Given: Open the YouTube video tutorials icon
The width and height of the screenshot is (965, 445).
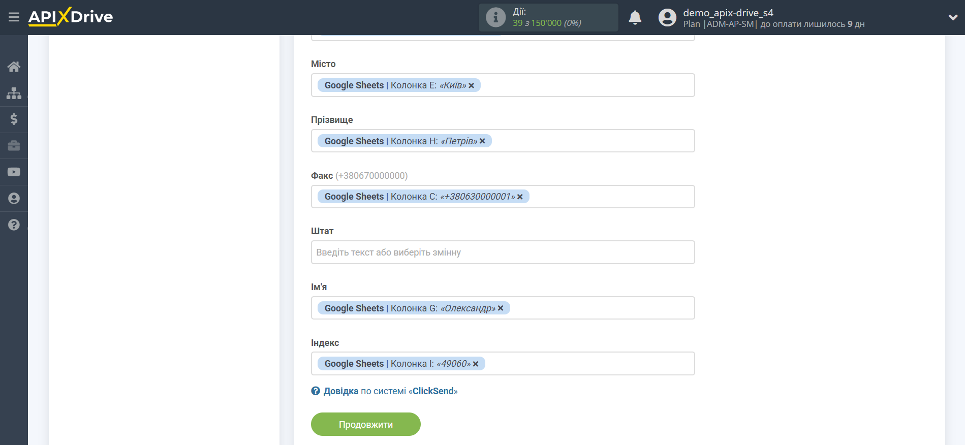Looking at the screenshot, I should coord(14,172).
